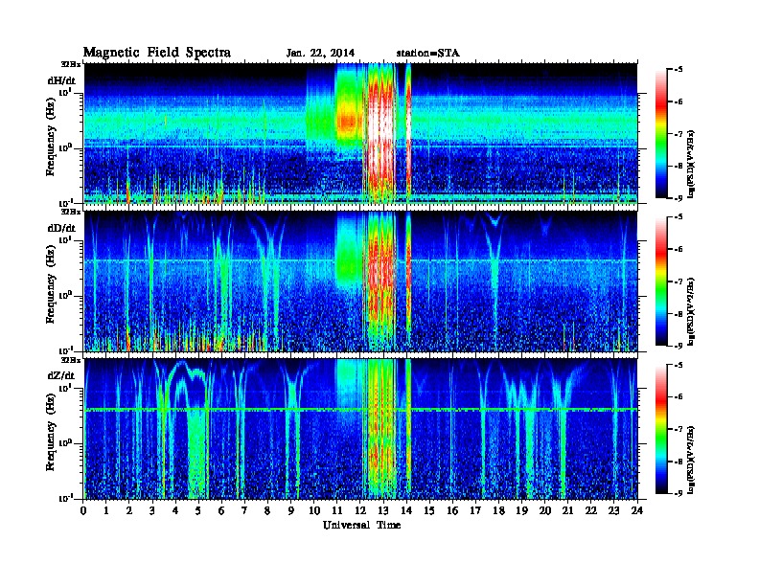Click the "station=STA" label
759x586 pixels.
click(428, 54)
